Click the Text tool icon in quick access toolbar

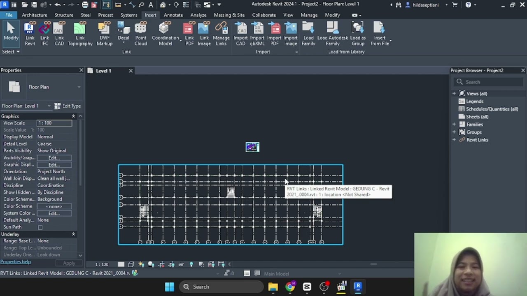point(150,5)
